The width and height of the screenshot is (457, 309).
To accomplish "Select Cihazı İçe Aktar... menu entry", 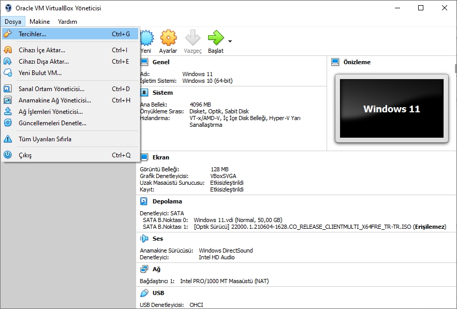I will point(70,50).
